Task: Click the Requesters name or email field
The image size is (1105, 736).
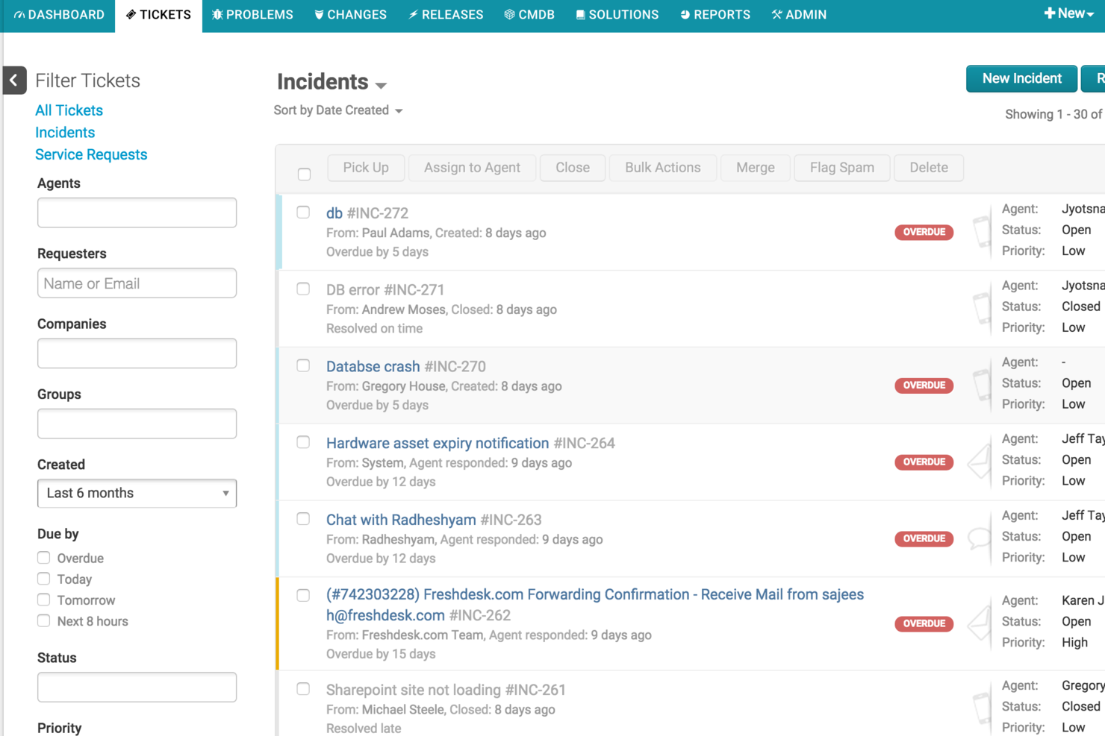Action: click(x=137, y=283)
